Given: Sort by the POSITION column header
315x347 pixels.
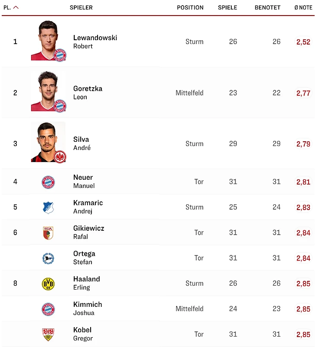Looking at the screenshot, I should (x=190, y=7).
